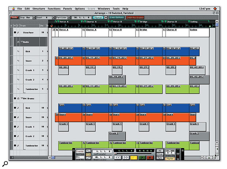Click the MIDI Kick track note icon
The image size is (227, 169).
(x=18, y=108)
